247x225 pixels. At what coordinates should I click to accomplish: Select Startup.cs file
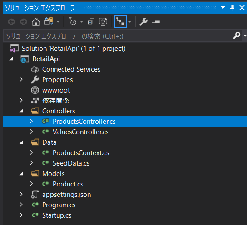(57, 215)
